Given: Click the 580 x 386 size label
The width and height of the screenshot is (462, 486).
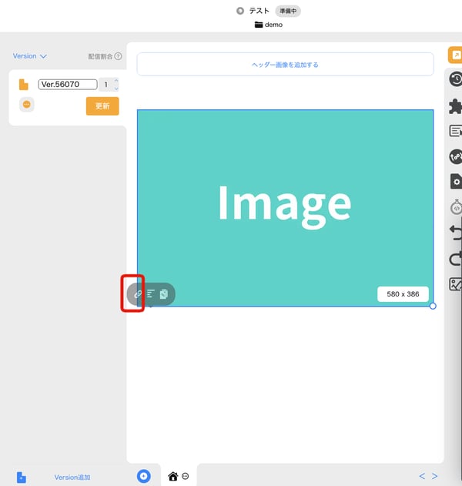Looking at the screenshot, I should pos(403,294).
